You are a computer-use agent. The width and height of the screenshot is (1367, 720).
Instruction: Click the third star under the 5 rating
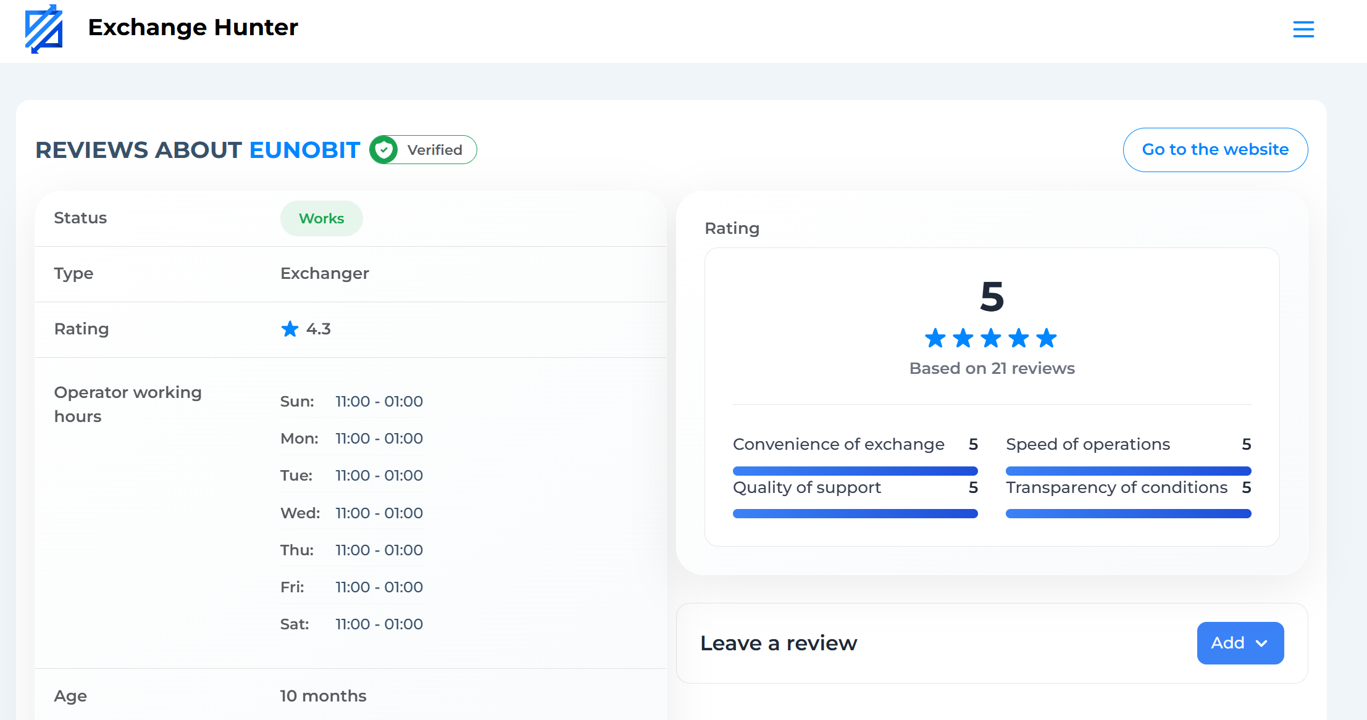tap(991, 338)
